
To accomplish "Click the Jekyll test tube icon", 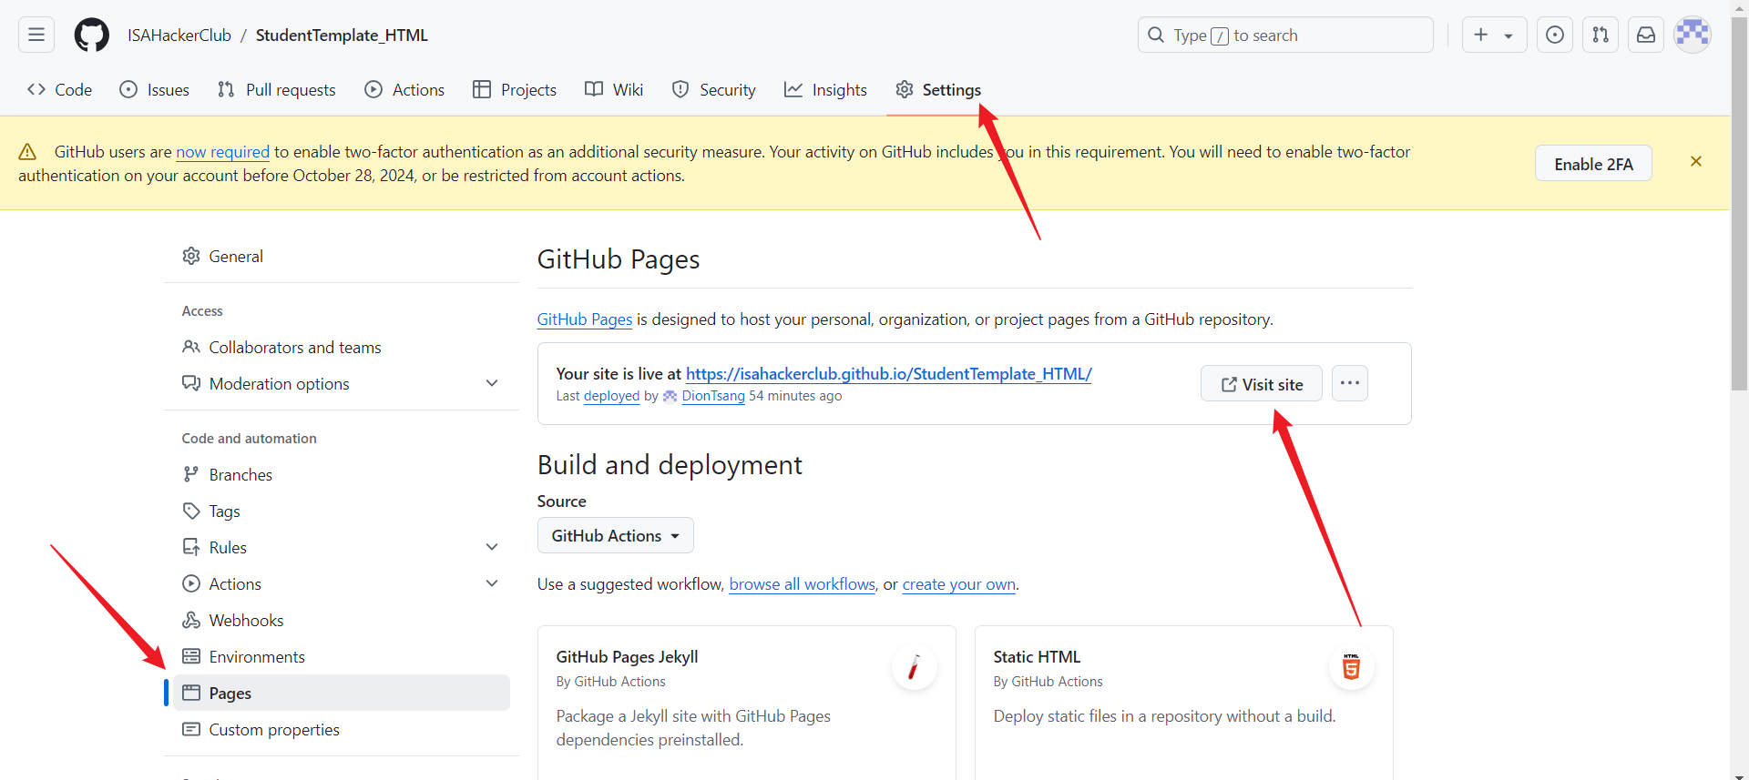I will [x=914, y=668].
